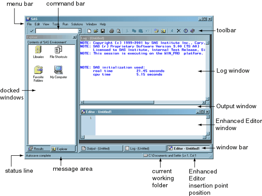Click the Editor window title bar icon

pos(83,112)
